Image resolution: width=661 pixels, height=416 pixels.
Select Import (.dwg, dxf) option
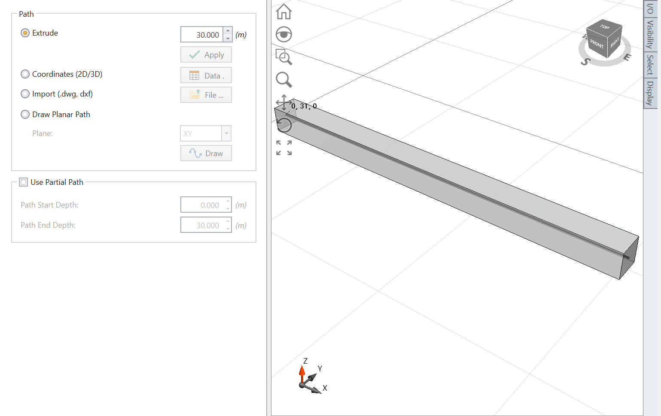(x=25, y=94)
